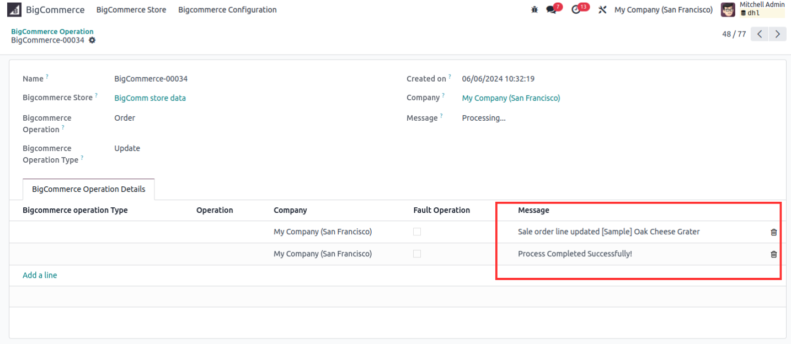Image resolution: width=791 pixels, height=344 pixels.
Task: Toggle Fault Operation for Sale order line row
Action: tap(417, 232)
